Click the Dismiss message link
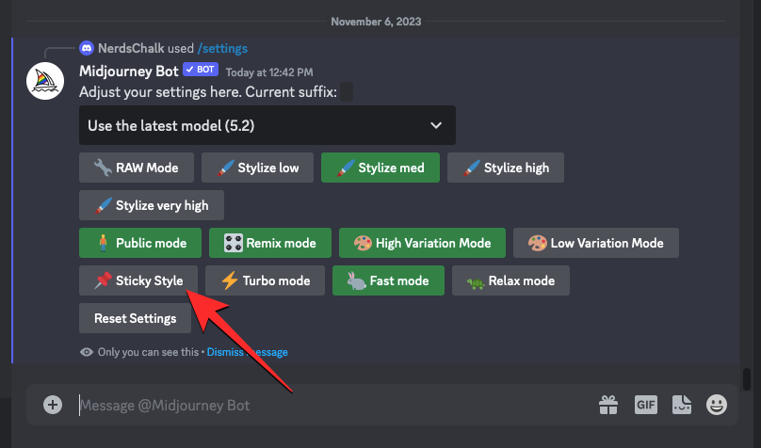The height and width of the screenshot is (448, 761). point(247,352)
